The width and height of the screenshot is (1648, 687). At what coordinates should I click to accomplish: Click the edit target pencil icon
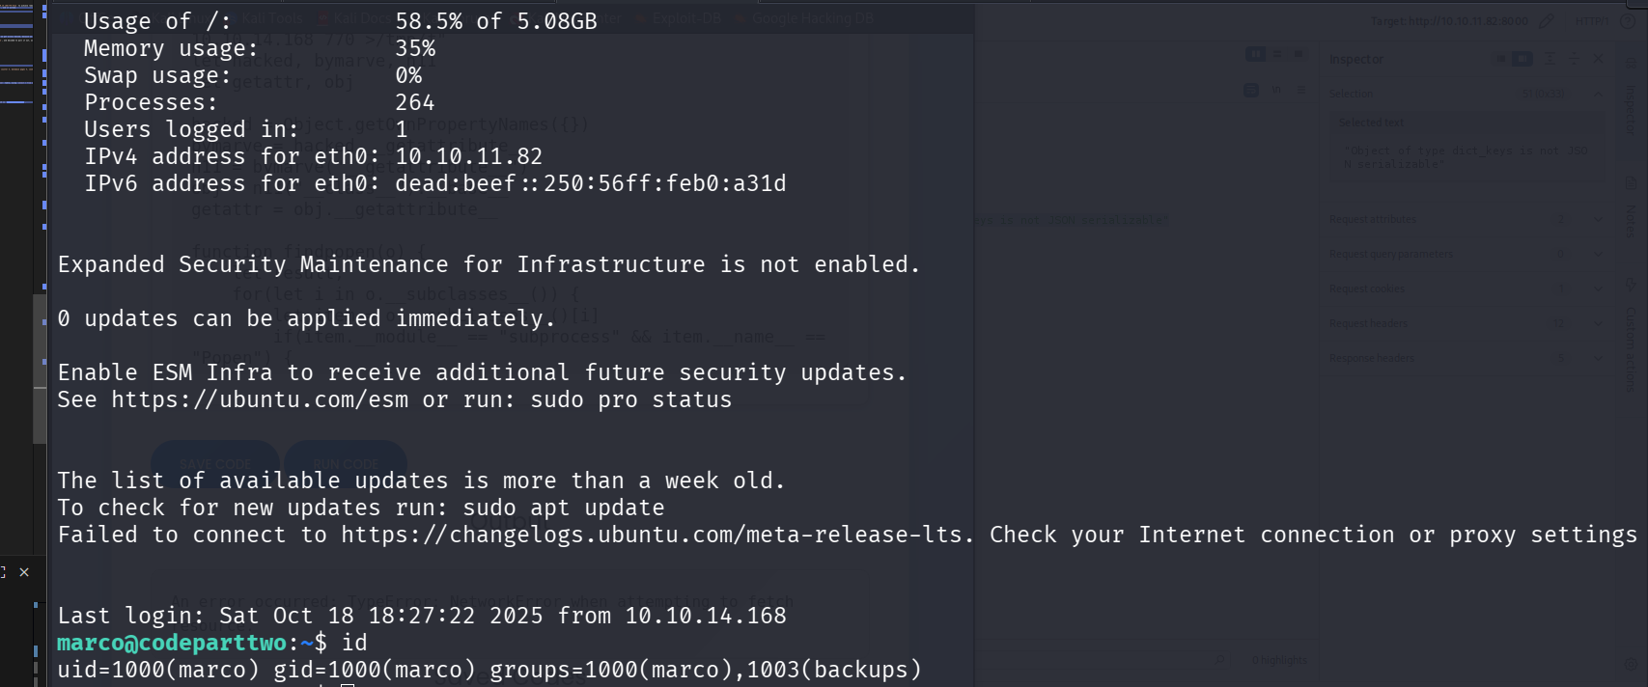1547,20
